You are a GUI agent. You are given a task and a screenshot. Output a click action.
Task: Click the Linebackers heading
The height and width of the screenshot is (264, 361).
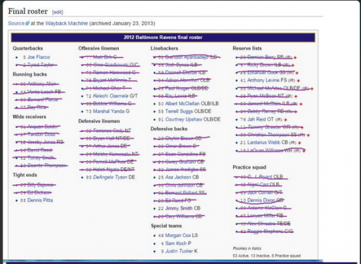164,48
